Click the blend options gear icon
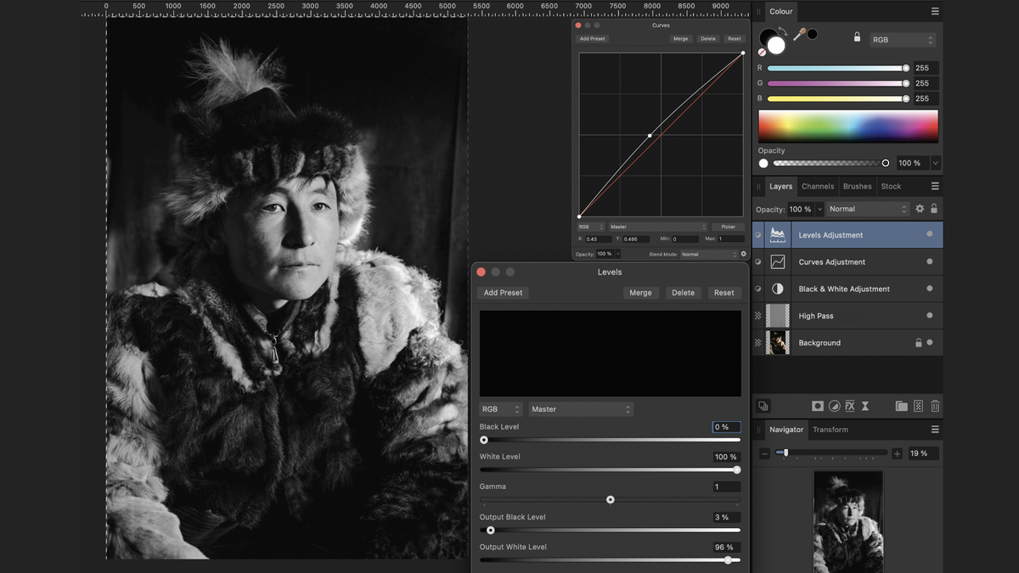Image resolution: width=1019 pixels, height=573 pixels. click(x=920, y=208)
